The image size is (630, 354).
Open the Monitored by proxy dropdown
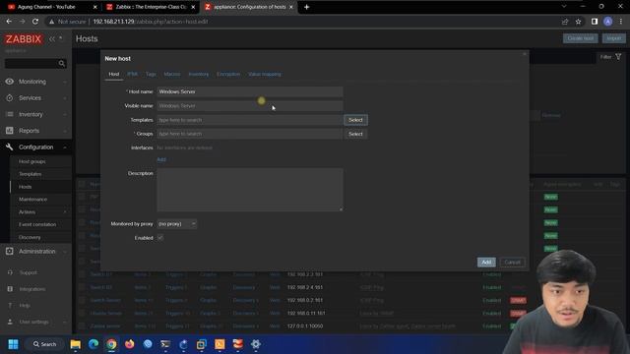point(177,224)
